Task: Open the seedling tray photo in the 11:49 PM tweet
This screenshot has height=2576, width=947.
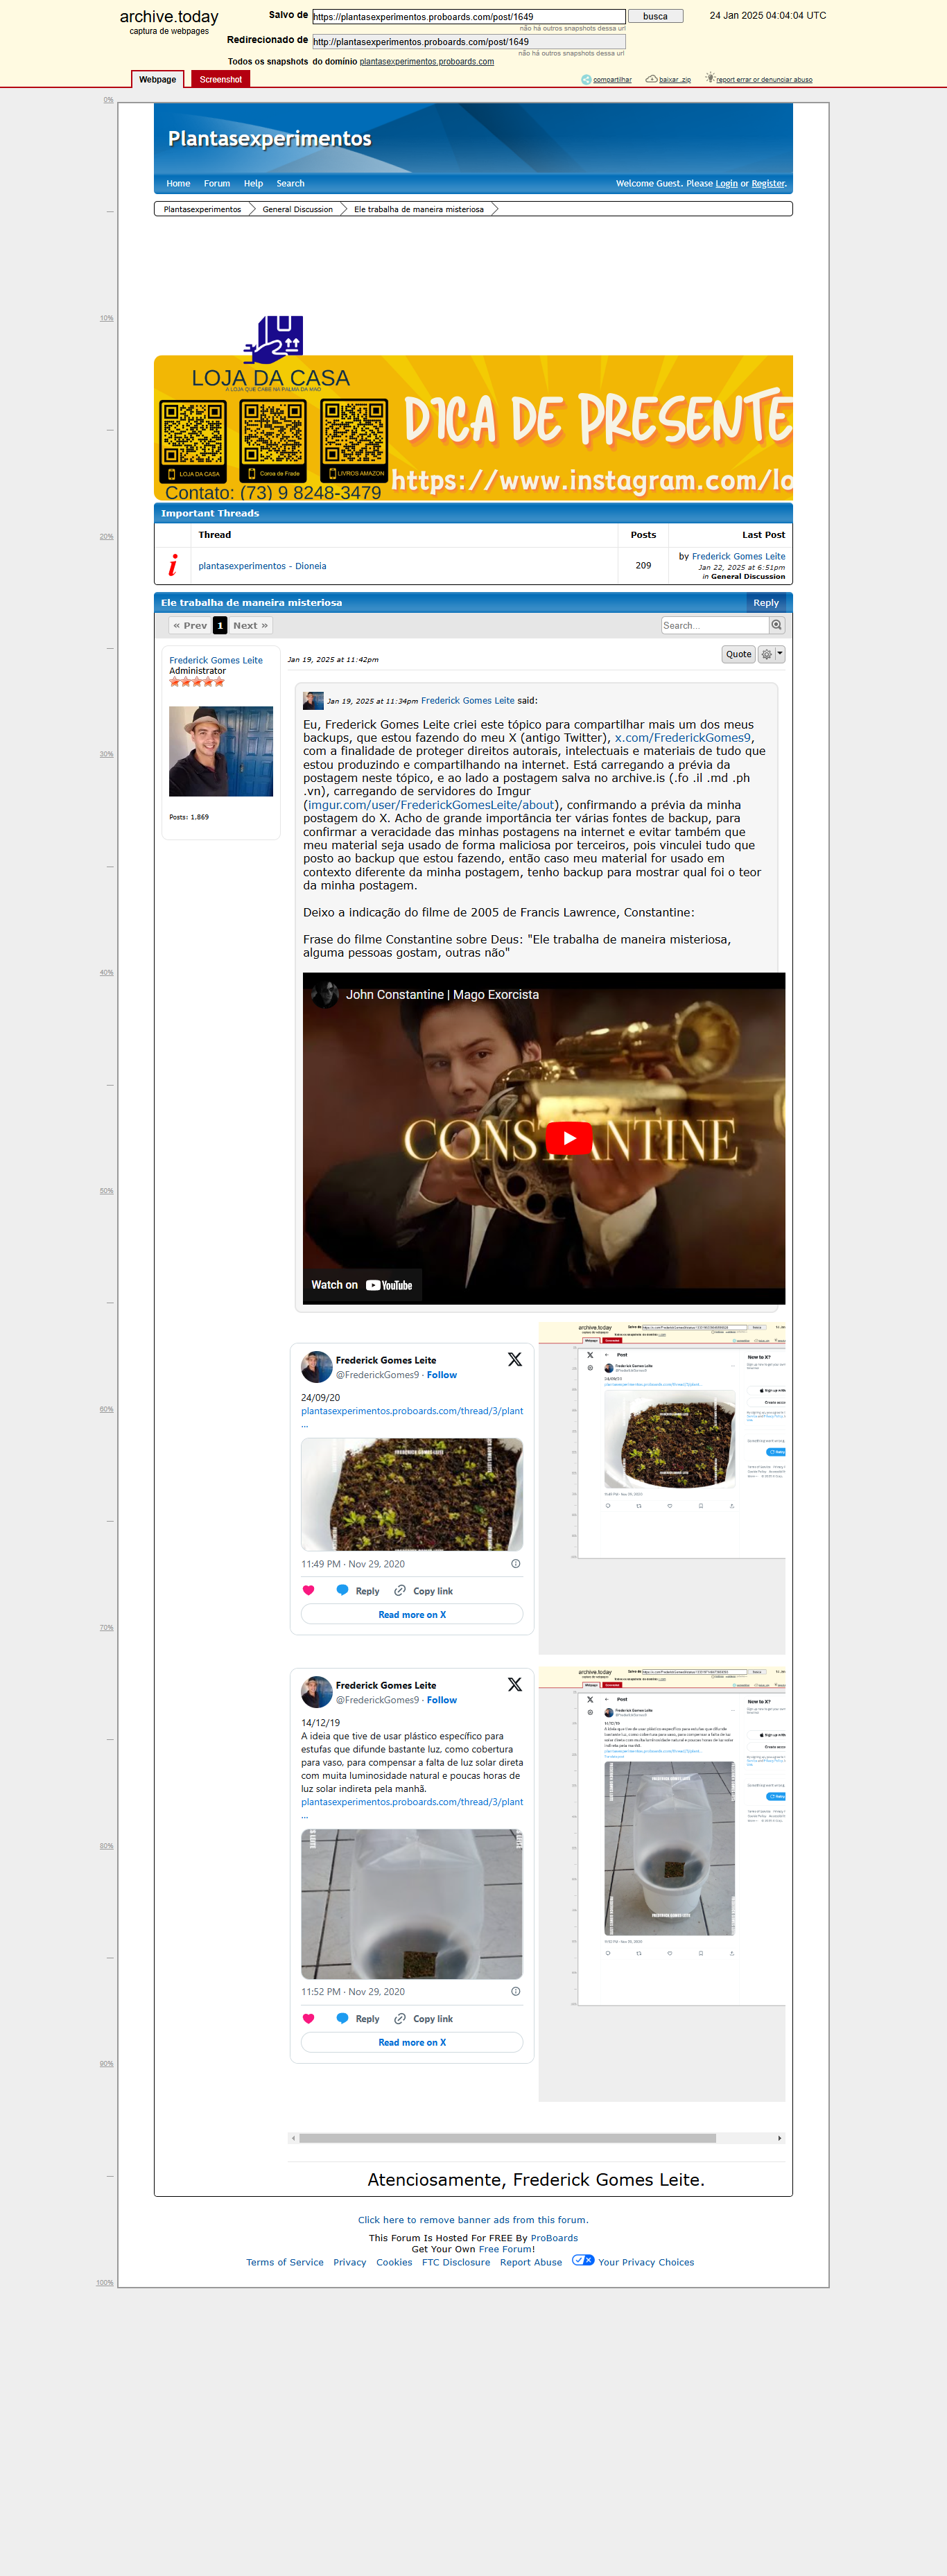Action: coord(412,1494)
